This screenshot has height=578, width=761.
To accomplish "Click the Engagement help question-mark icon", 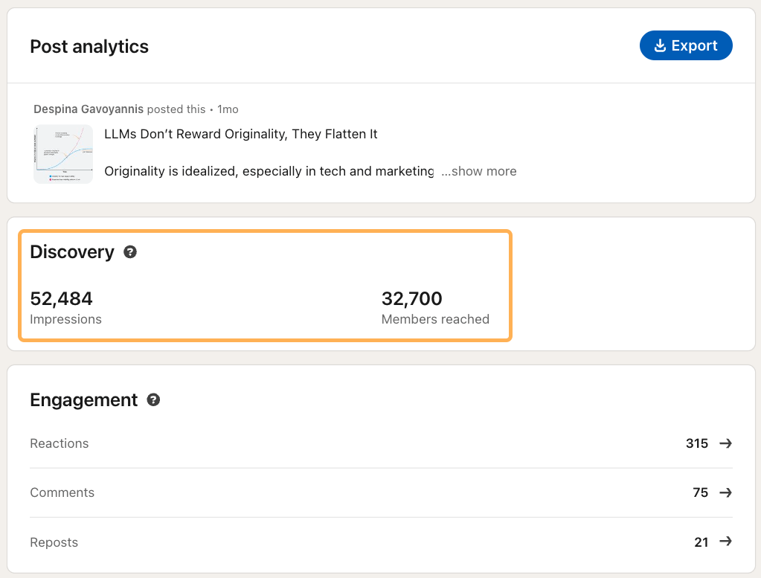I will point(153,400).
